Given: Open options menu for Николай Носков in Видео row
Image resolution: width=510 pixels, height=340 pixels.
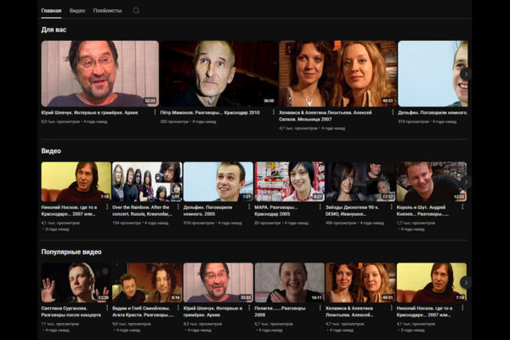Looking at the screenshot, I should point(107,207).
